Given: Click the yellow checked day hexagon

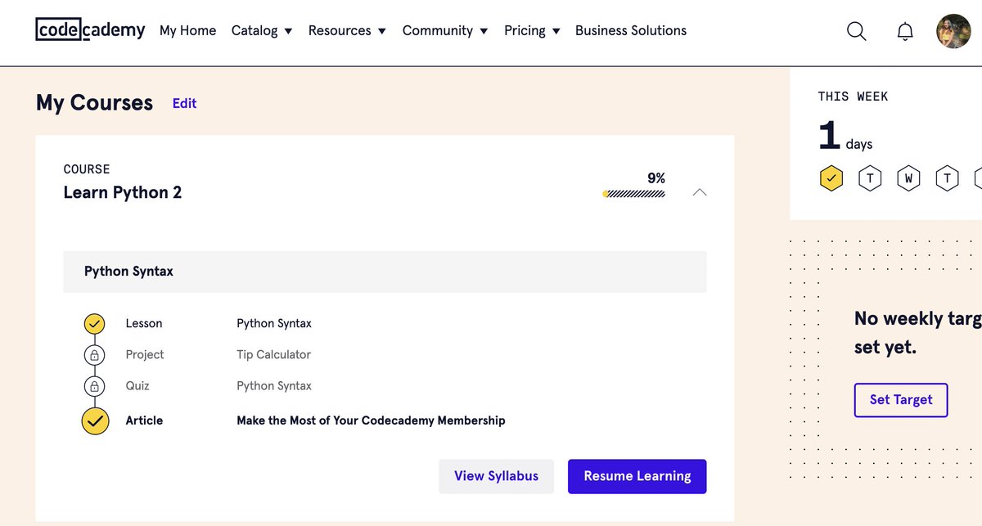Looking at the screenshot, I should tap(831, 178).
